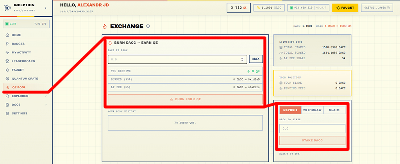Open My Activity via its pulse icon

[8, 52]
